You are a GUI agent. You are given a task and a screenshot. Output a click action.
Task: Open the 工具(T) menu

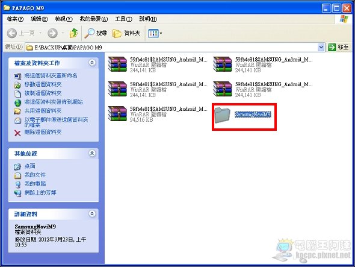point(123,19)
